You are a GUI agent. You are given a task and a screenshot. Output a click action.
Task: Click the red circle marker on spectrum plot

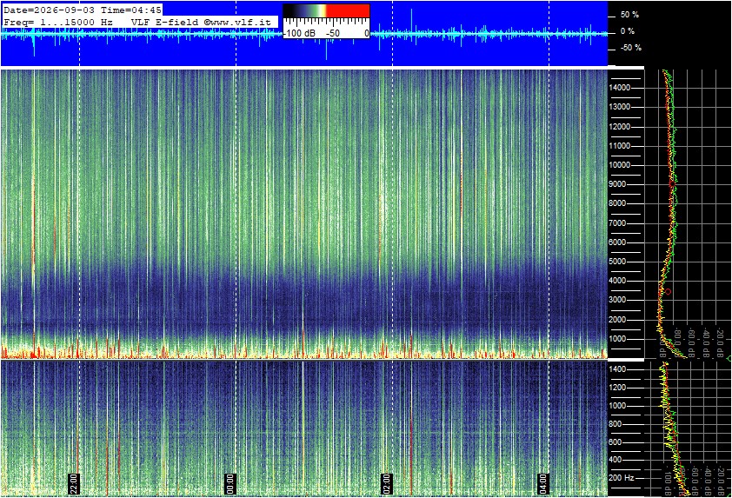coord(668,292)
